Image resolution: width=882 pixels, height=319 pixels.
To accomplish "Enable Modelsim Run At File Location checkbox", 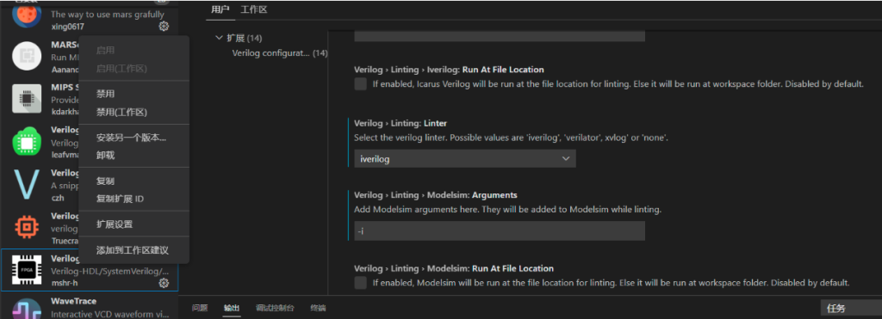I will coord(361,283).
